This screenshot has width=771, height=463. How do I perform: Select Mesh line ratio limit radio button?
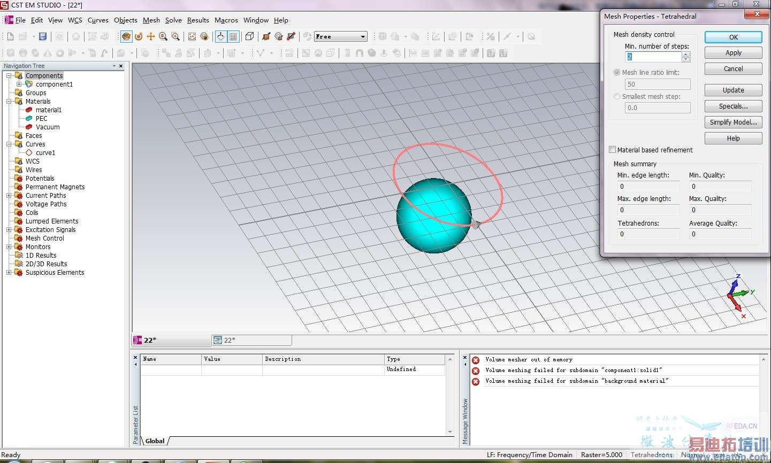pyautogui.click(x=617, y=72)
